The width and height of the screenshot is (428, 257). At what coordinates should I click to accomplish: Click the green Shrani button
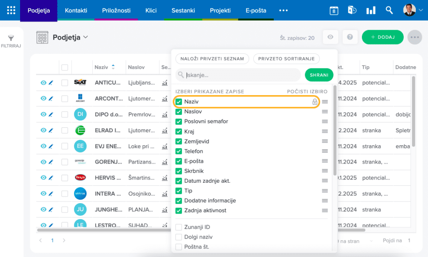click(318, 75)
